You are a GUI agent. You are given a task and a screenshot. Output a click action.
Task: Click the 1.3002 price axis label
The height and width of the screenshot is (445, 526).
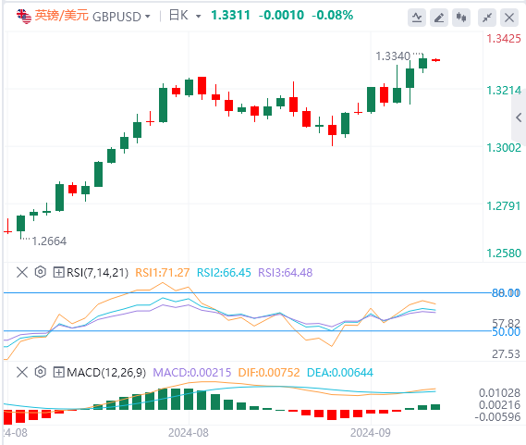tap(504, 148)
